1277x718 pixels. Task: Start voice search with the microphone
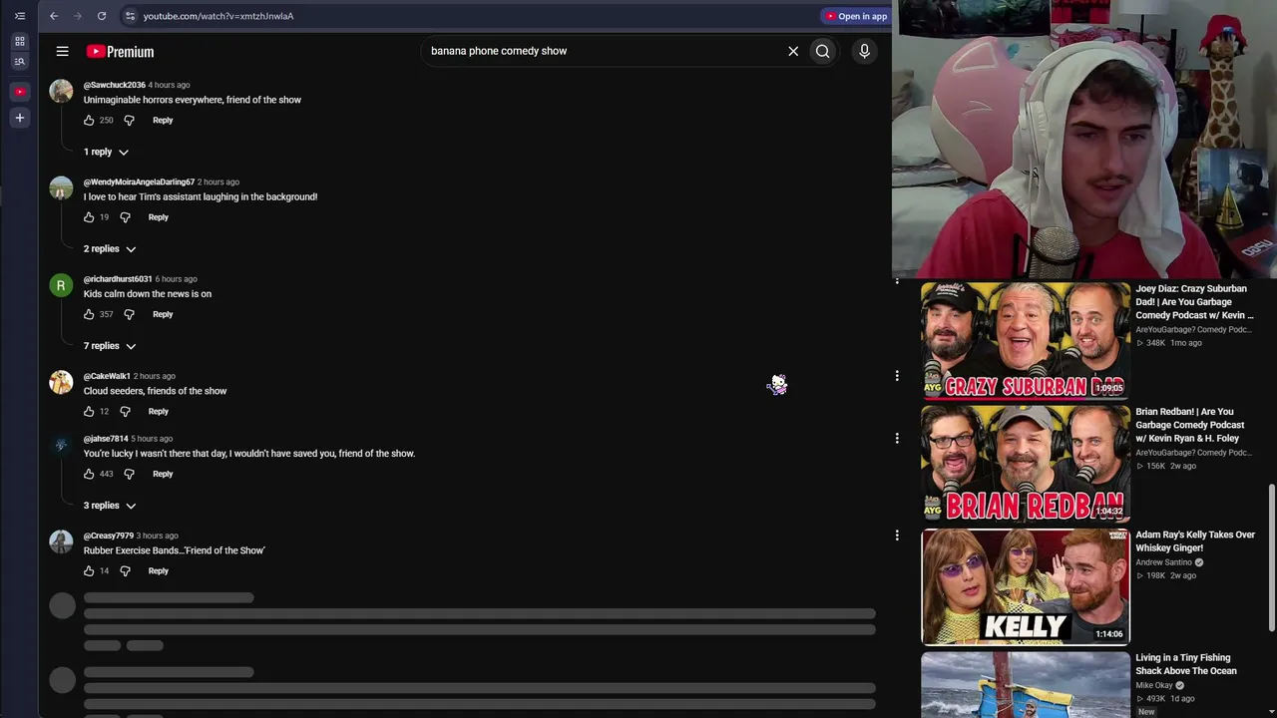coord(864,51)
